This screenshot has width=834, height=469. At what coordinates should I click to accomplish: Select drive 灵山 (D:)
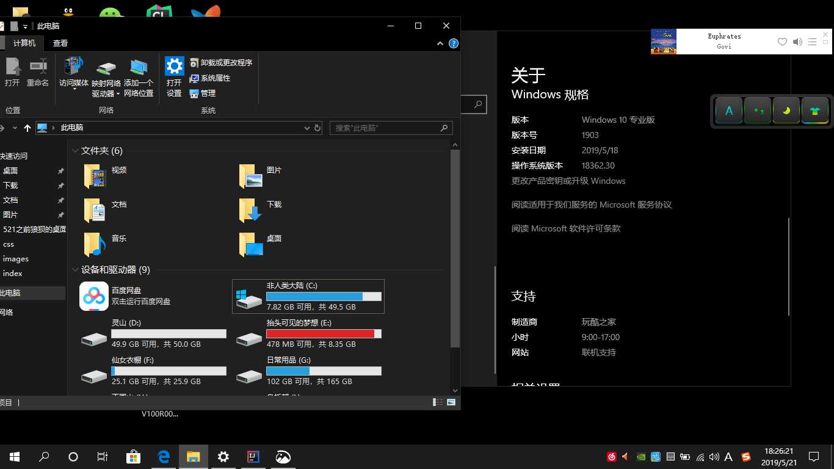pos(153,333)
